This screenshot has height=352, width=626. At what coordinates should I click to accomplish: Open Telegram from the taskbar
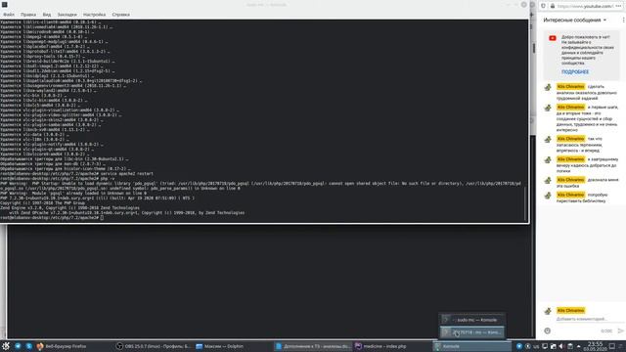pyautogui.click(x=18, y=346)
